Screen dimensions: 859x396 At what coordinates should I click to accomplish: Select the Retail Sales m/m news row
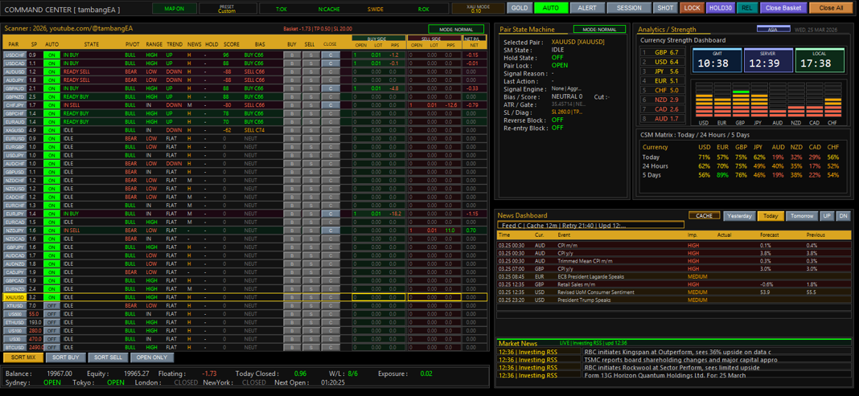coord(674,284)
